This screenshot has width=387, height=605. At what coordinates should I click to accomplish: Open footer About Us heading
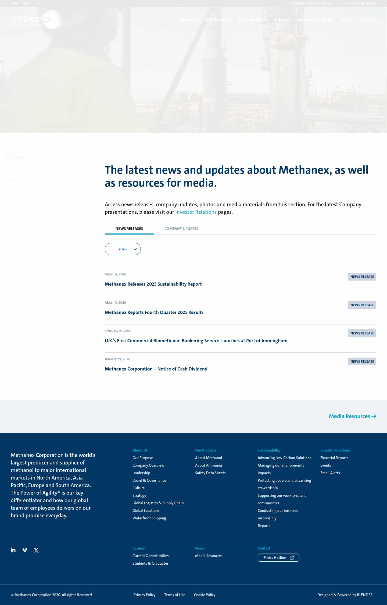tap(140, 450)
